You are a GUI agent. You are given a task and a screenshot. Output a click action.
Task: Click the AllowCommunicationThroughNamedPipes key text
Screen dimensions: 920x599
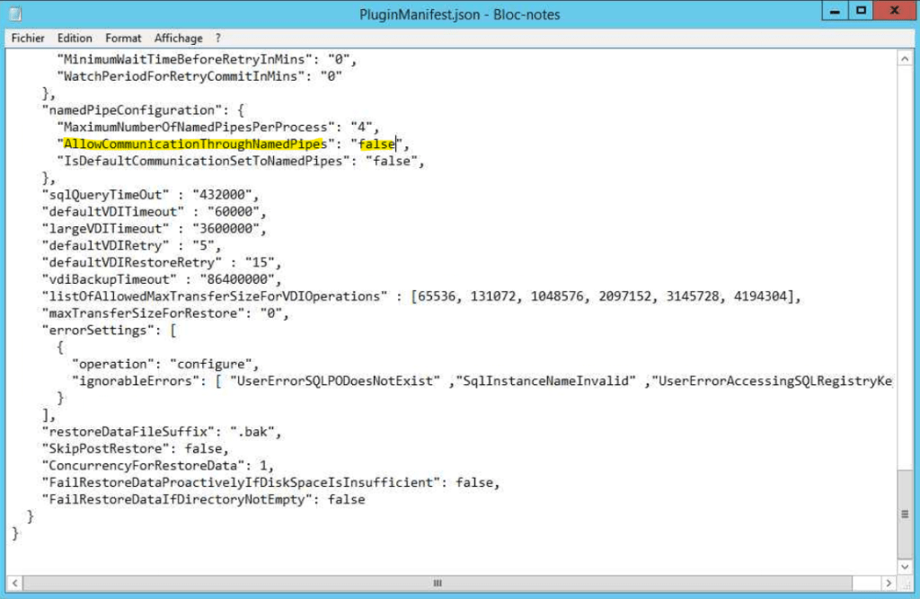coord(195,144)
